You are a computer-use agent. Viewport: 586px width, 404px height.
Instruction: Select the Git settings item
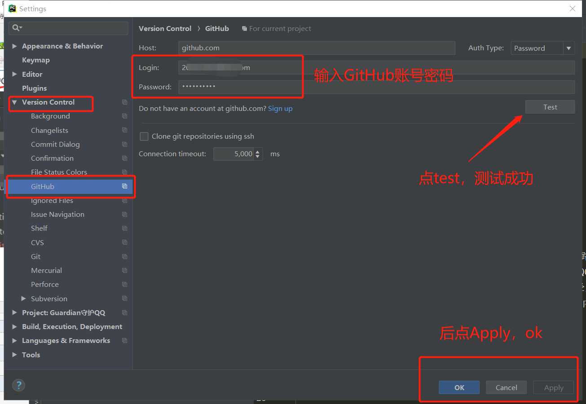click(x=35, y=257)
